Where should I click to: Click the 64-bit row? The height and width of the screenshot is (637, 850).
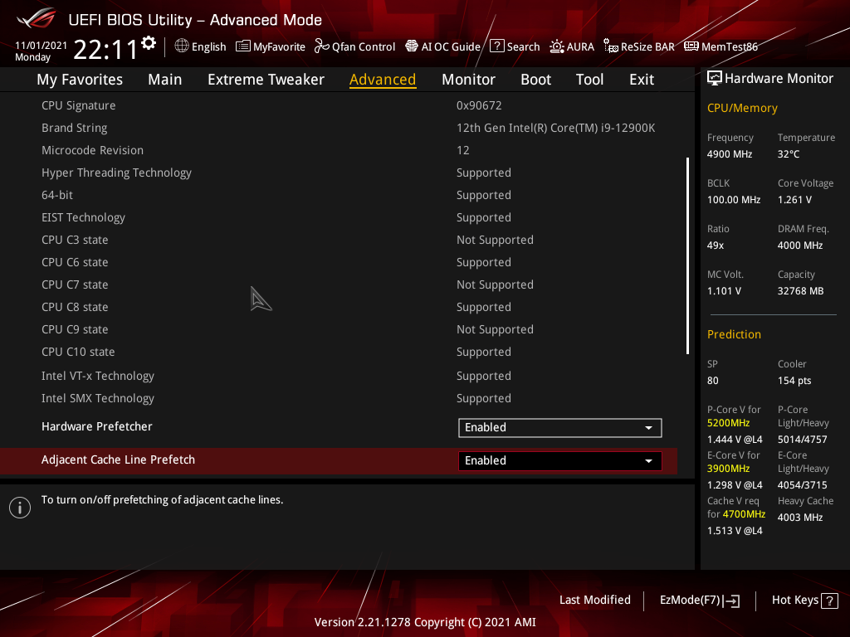[339, 195]
